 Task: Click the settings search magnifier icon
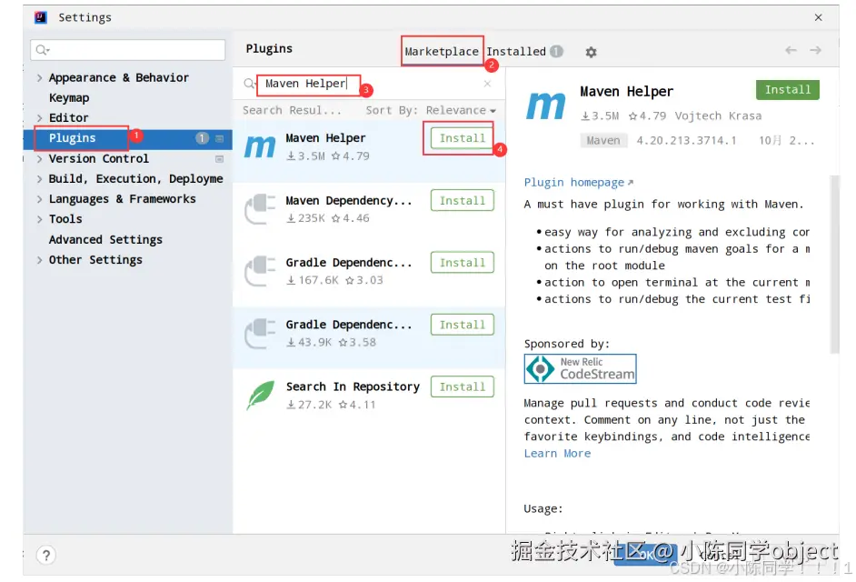[x=42, y=50]
